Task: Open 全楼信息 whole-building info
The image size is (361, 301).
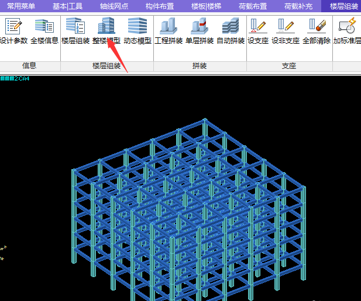Action: click(44, 31)
